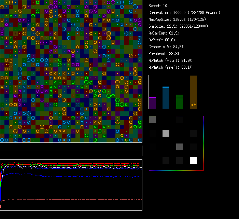This screenshot has height=219, width=239.
Task: Click the AvMatch (pref) statistic
Action: tap(170, 67)
